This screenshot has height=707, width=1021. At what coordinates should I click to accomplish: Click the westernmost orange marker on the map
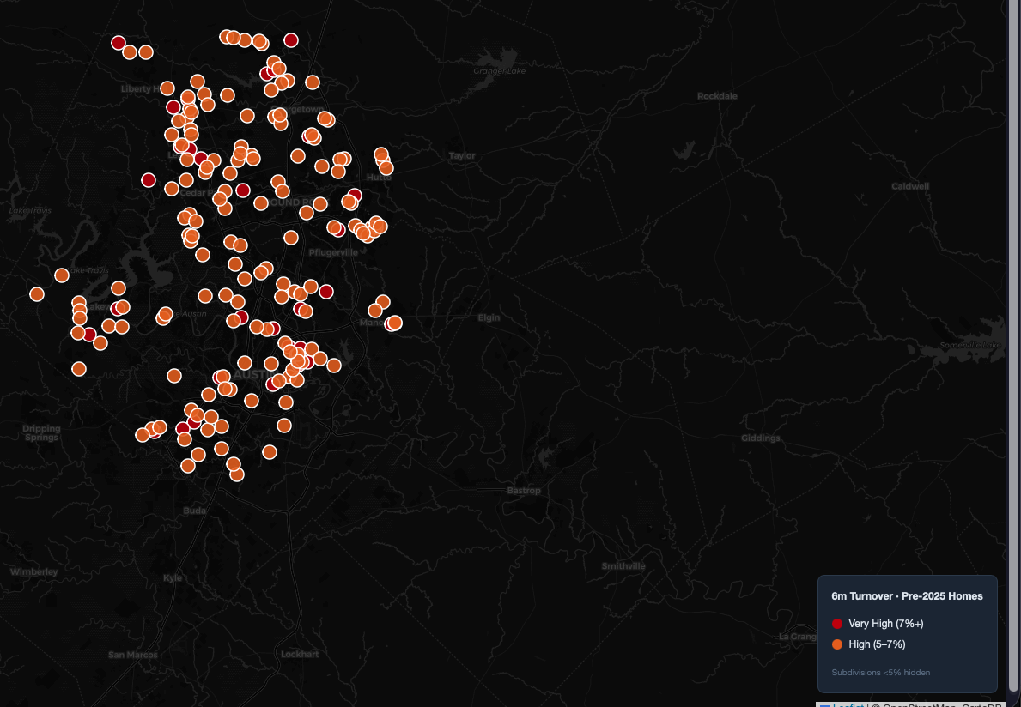37,294
